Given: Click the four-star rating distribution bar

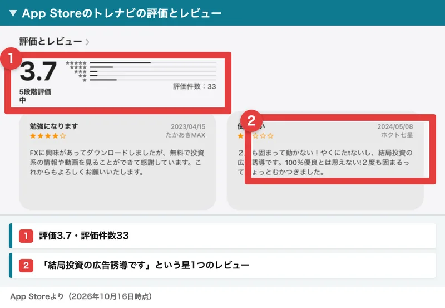Looking at the screenshot, I should [x=153, y=67].
